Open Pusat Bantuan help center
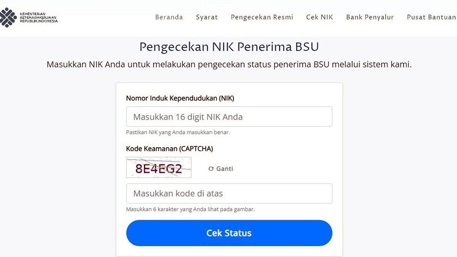 pyautogui.click(x=431, y=17)
